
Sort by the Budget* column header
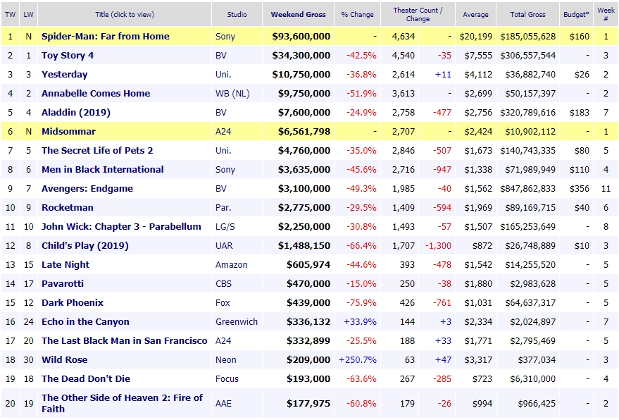coord(576,14)
